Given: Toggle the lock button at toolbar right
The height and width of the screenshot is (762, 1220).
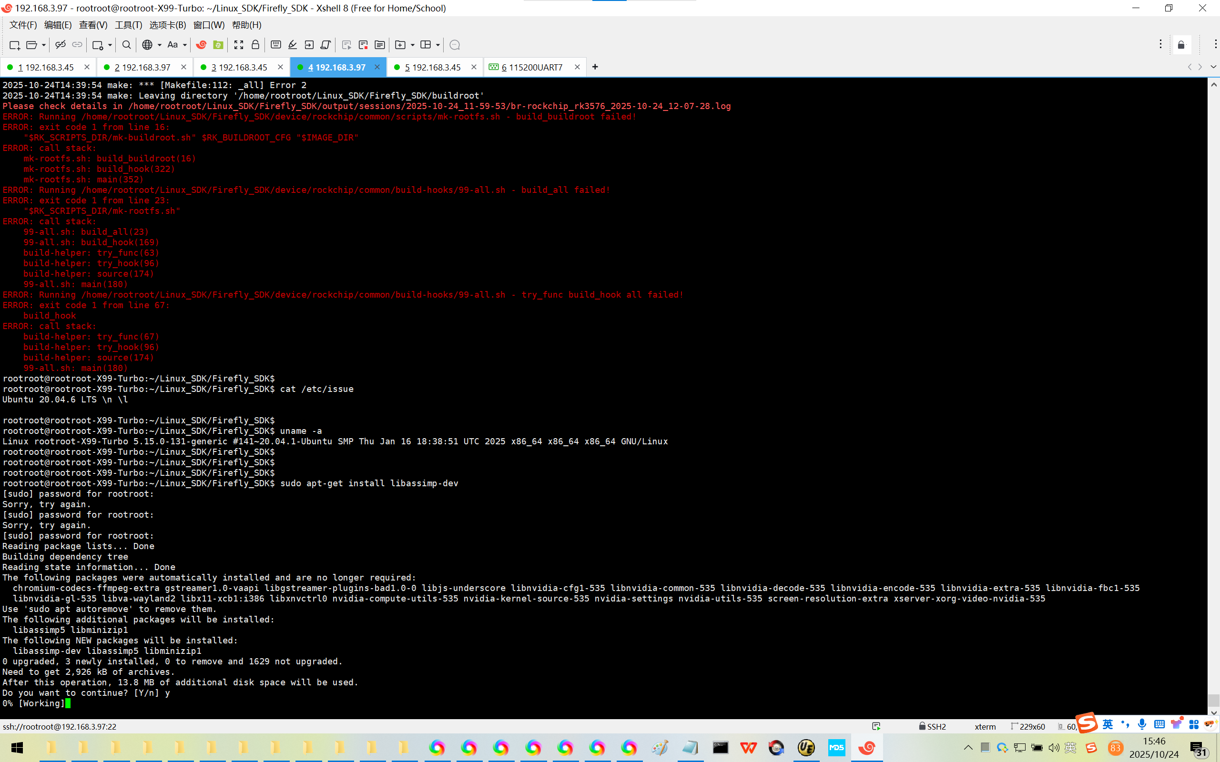Looking at the screenshot, I should [1181, 45].
